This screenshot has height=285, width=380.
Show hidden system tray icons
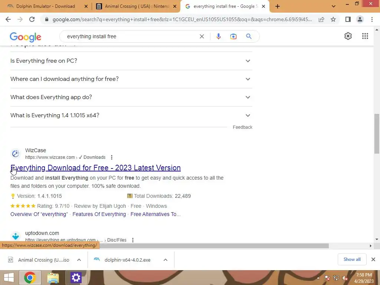[x=318, y=278]
